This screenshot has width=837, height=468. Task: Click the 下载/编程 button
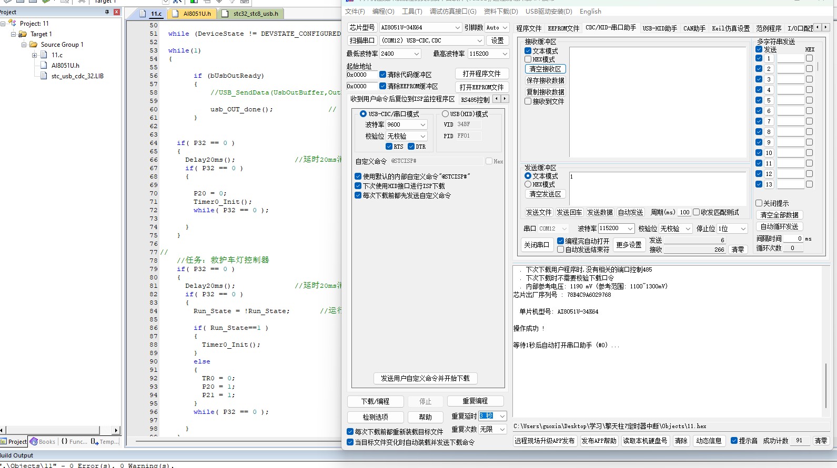click(x=375, y=401)
